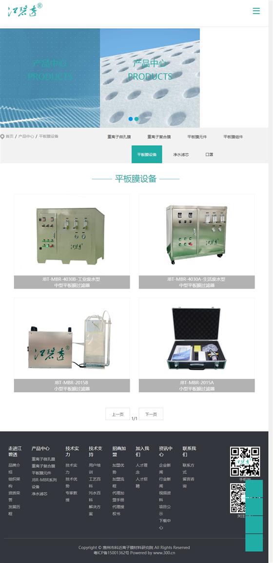
Task: Select the second carousel indicator dot
Action: (136, 119)
